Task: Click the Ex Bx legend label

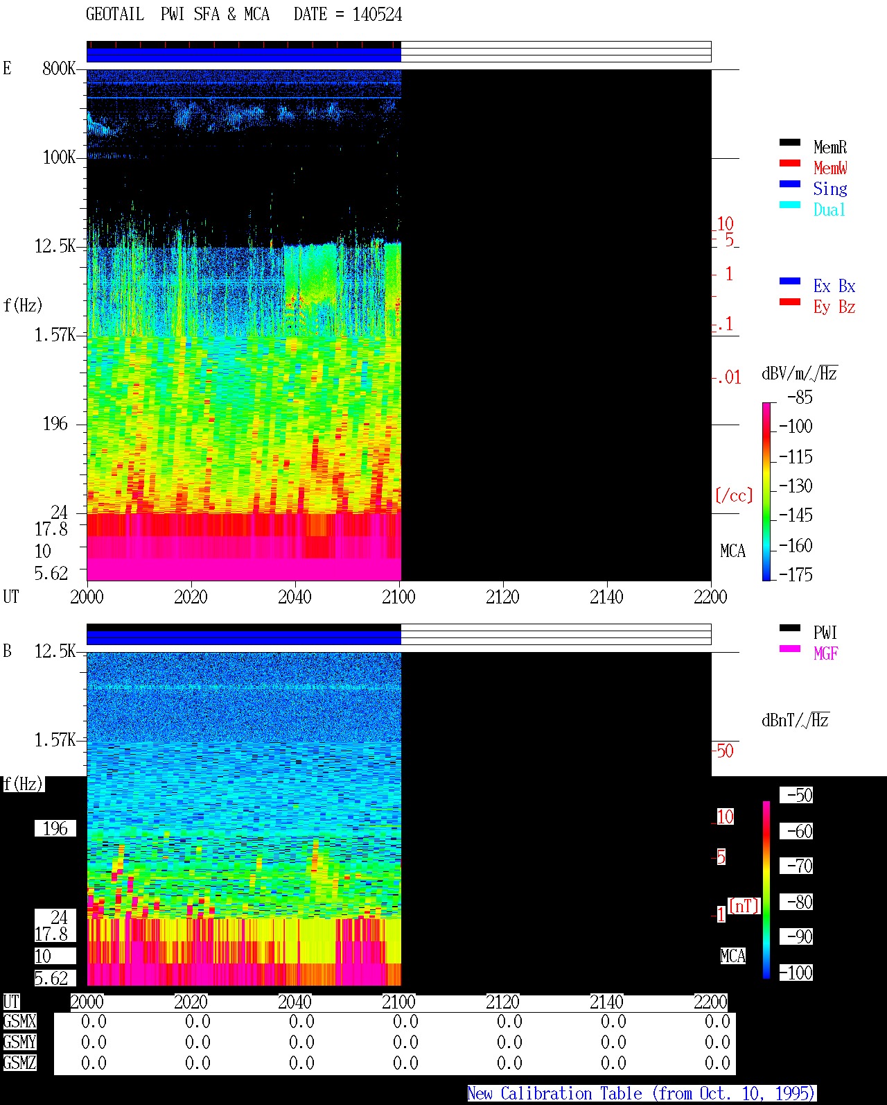Action: [834, 286]
